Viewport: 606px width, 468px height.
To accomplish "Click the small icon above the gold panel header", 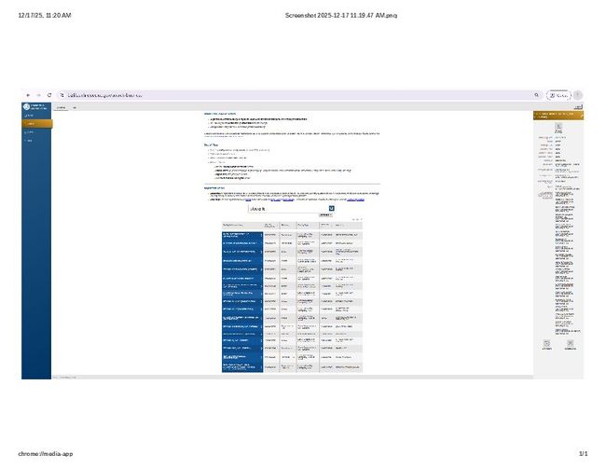I will coord(579,107).
